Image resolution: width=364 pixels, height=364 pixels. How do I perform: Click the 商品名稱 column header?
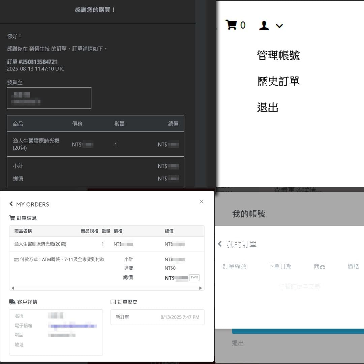[x=23, y=231]
